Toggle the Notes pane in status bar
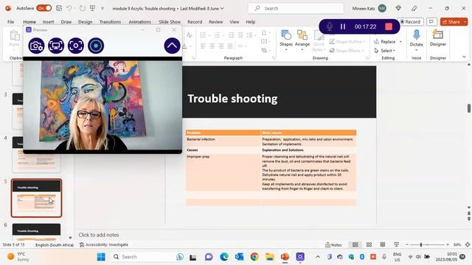 [333, 245]
